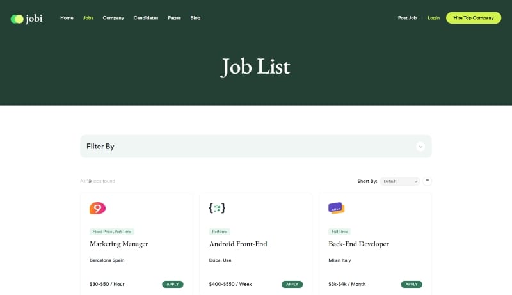Click the Parttime tag

(220, 232)
